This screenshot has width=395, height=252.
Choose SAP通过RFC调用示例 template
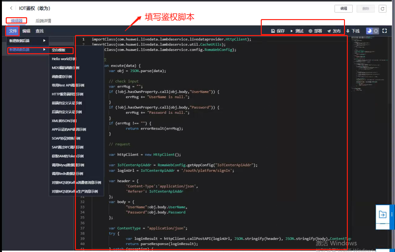68,148
